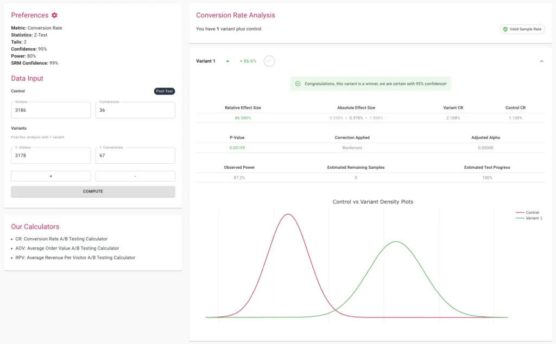Open Preferences using the gear icon
Viewport: 556px width, 344px height.
pyautogui.click(x=53, y=15)
